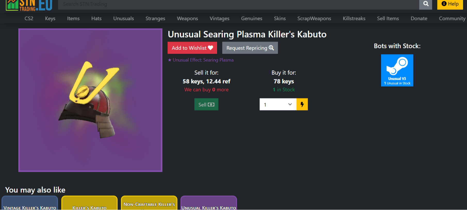Click the STN Trading EU logo
Screen dimensions: 467x210
pos(29,5)
